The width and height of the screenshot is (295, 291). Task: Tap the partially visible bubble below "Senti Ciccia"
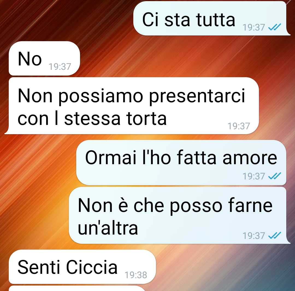[x=77, y=288]
